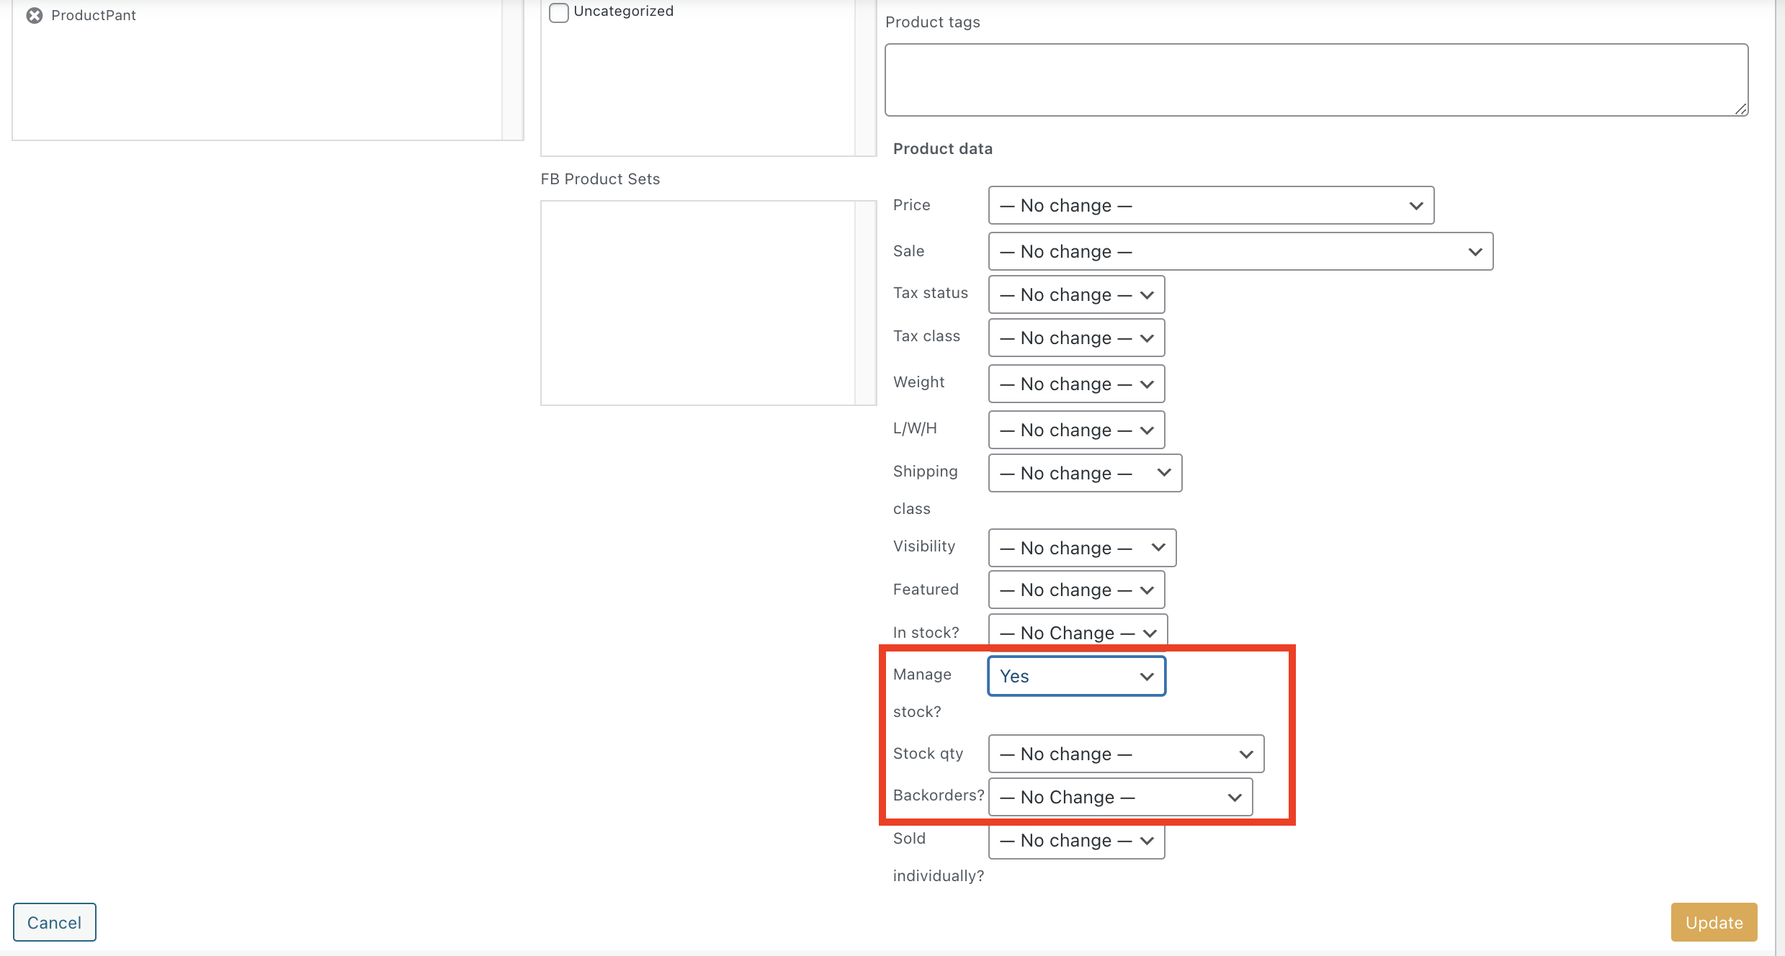
Task: Open the Sold individually? dropdown
Action: coord(1076,841)
